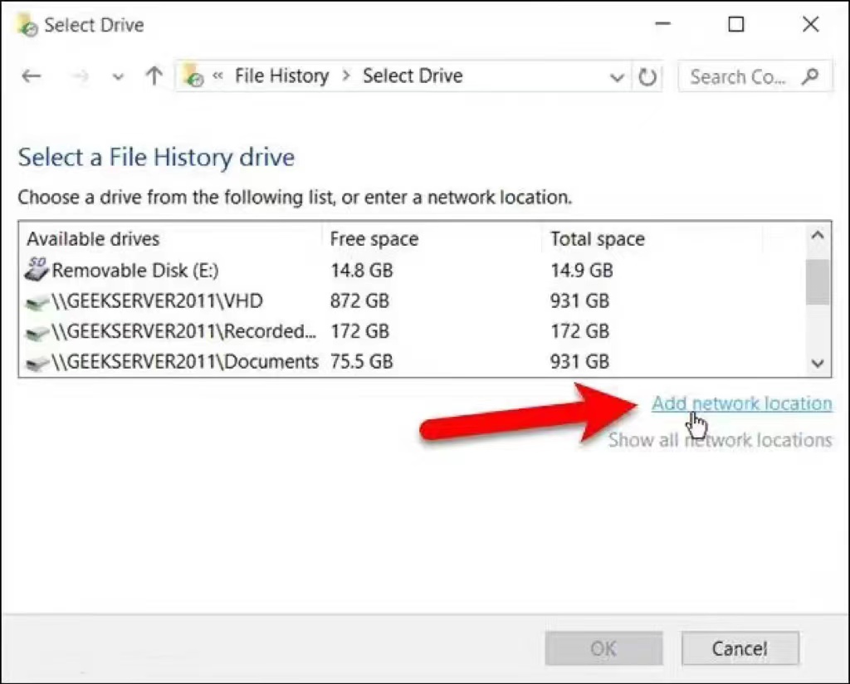The image size is (850, 684).
Task: Select the GEEKSERVER2011\Documents network drive icon
Action: click(x=37, y=363)
